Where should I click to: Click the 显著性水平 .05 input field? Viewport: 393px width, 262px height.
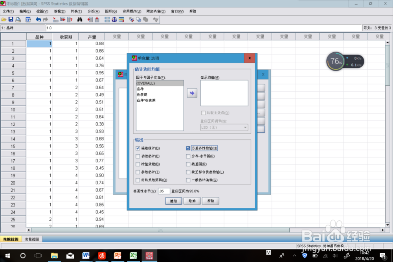[164, 191]
